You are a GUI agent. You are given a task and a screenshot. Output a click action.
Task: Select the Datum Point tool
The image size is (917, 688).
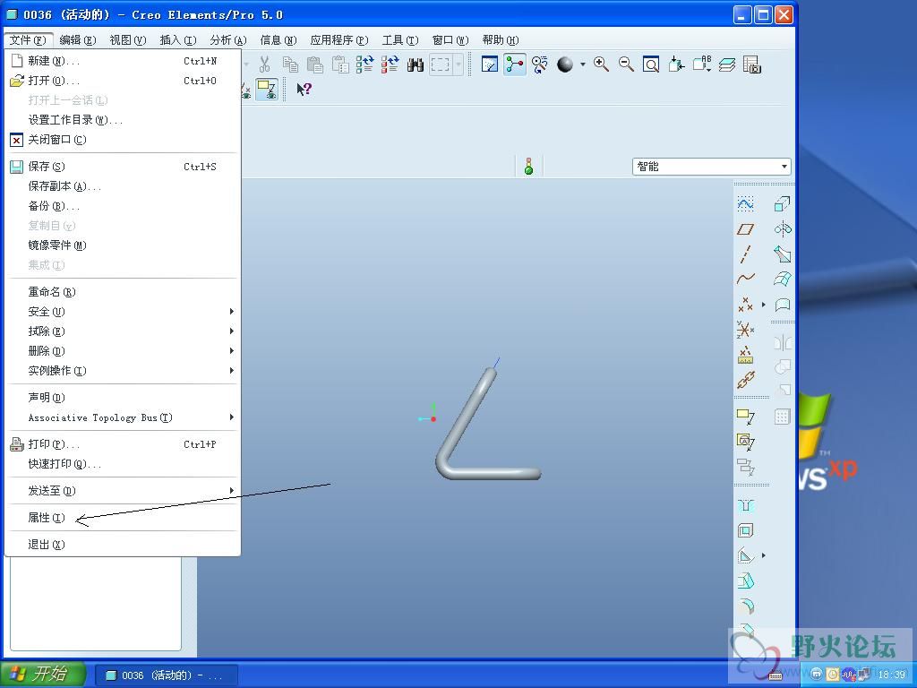(x=746, y=305)
